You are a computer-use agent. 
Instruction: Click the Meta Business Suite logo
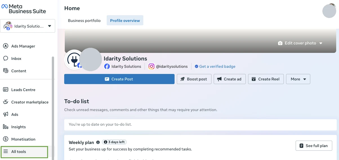(x=24, y=9)
